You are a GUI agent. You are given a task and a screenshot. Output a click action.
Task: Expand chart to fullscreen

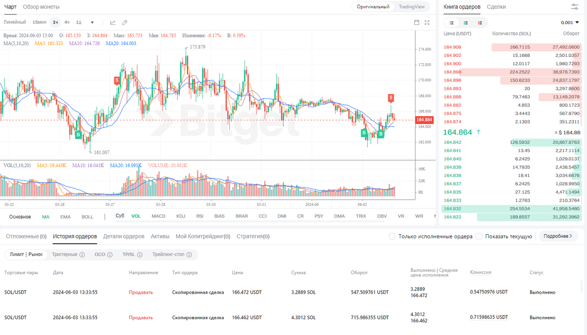427,22
